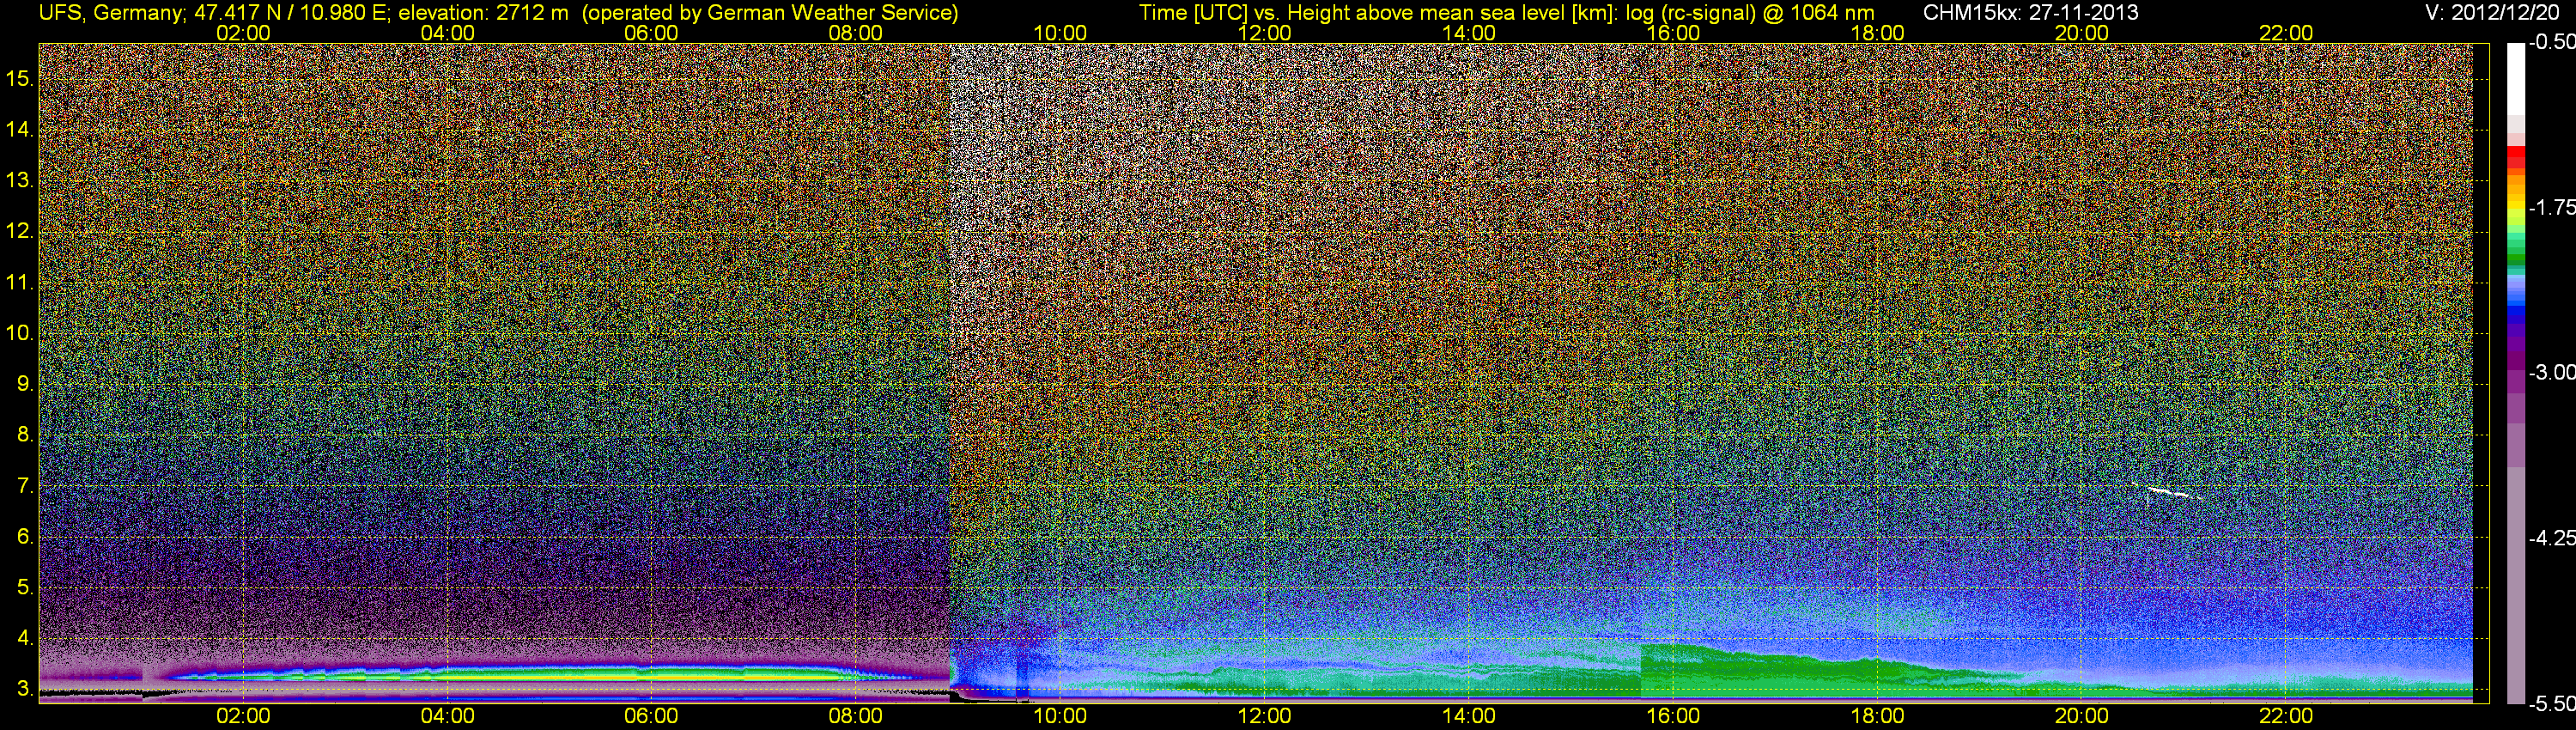Click the 3. km height axis label
This screenshot has width=2576, height=730.
[25, 689]
